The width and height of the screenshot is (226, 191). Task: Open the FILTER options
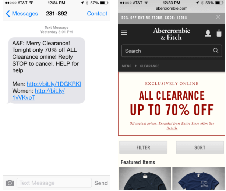point(143,147)
